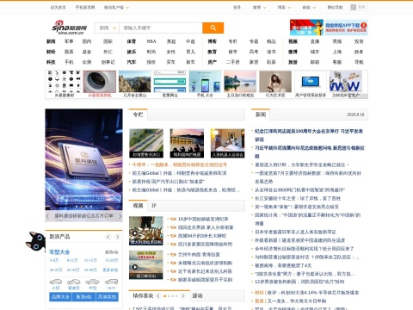Click the black cat mascot icon
The image size is (413, 310).
35,241
